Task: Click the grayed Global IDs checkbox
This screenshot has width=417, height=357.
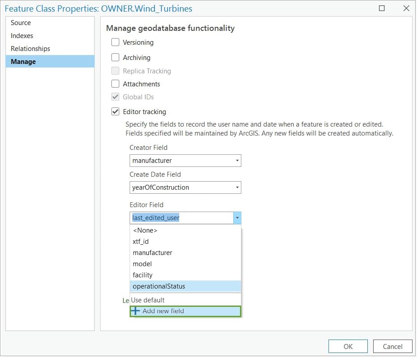Action: [x=115, y=97]
